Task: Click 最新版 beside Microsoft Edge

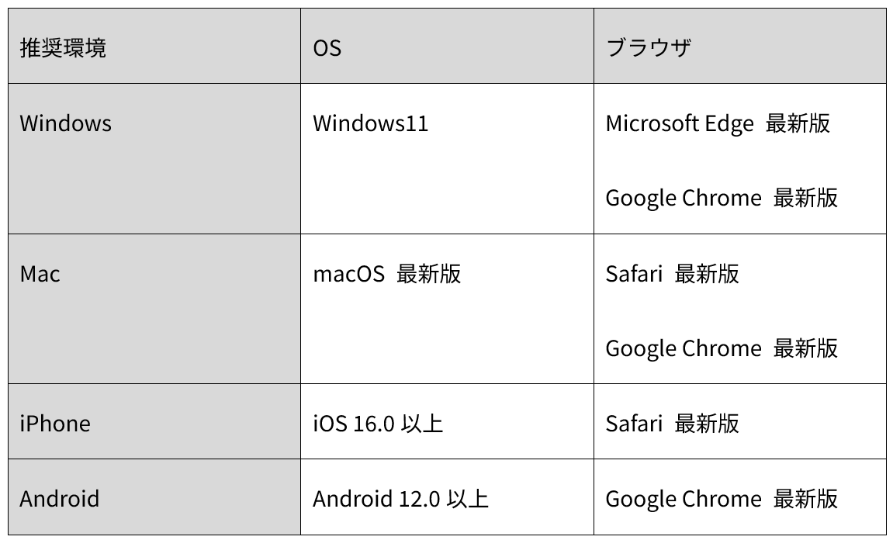Action: click(x=798, y=123)
